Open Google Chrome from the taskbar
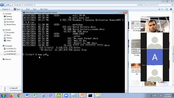 coord(19,96)
